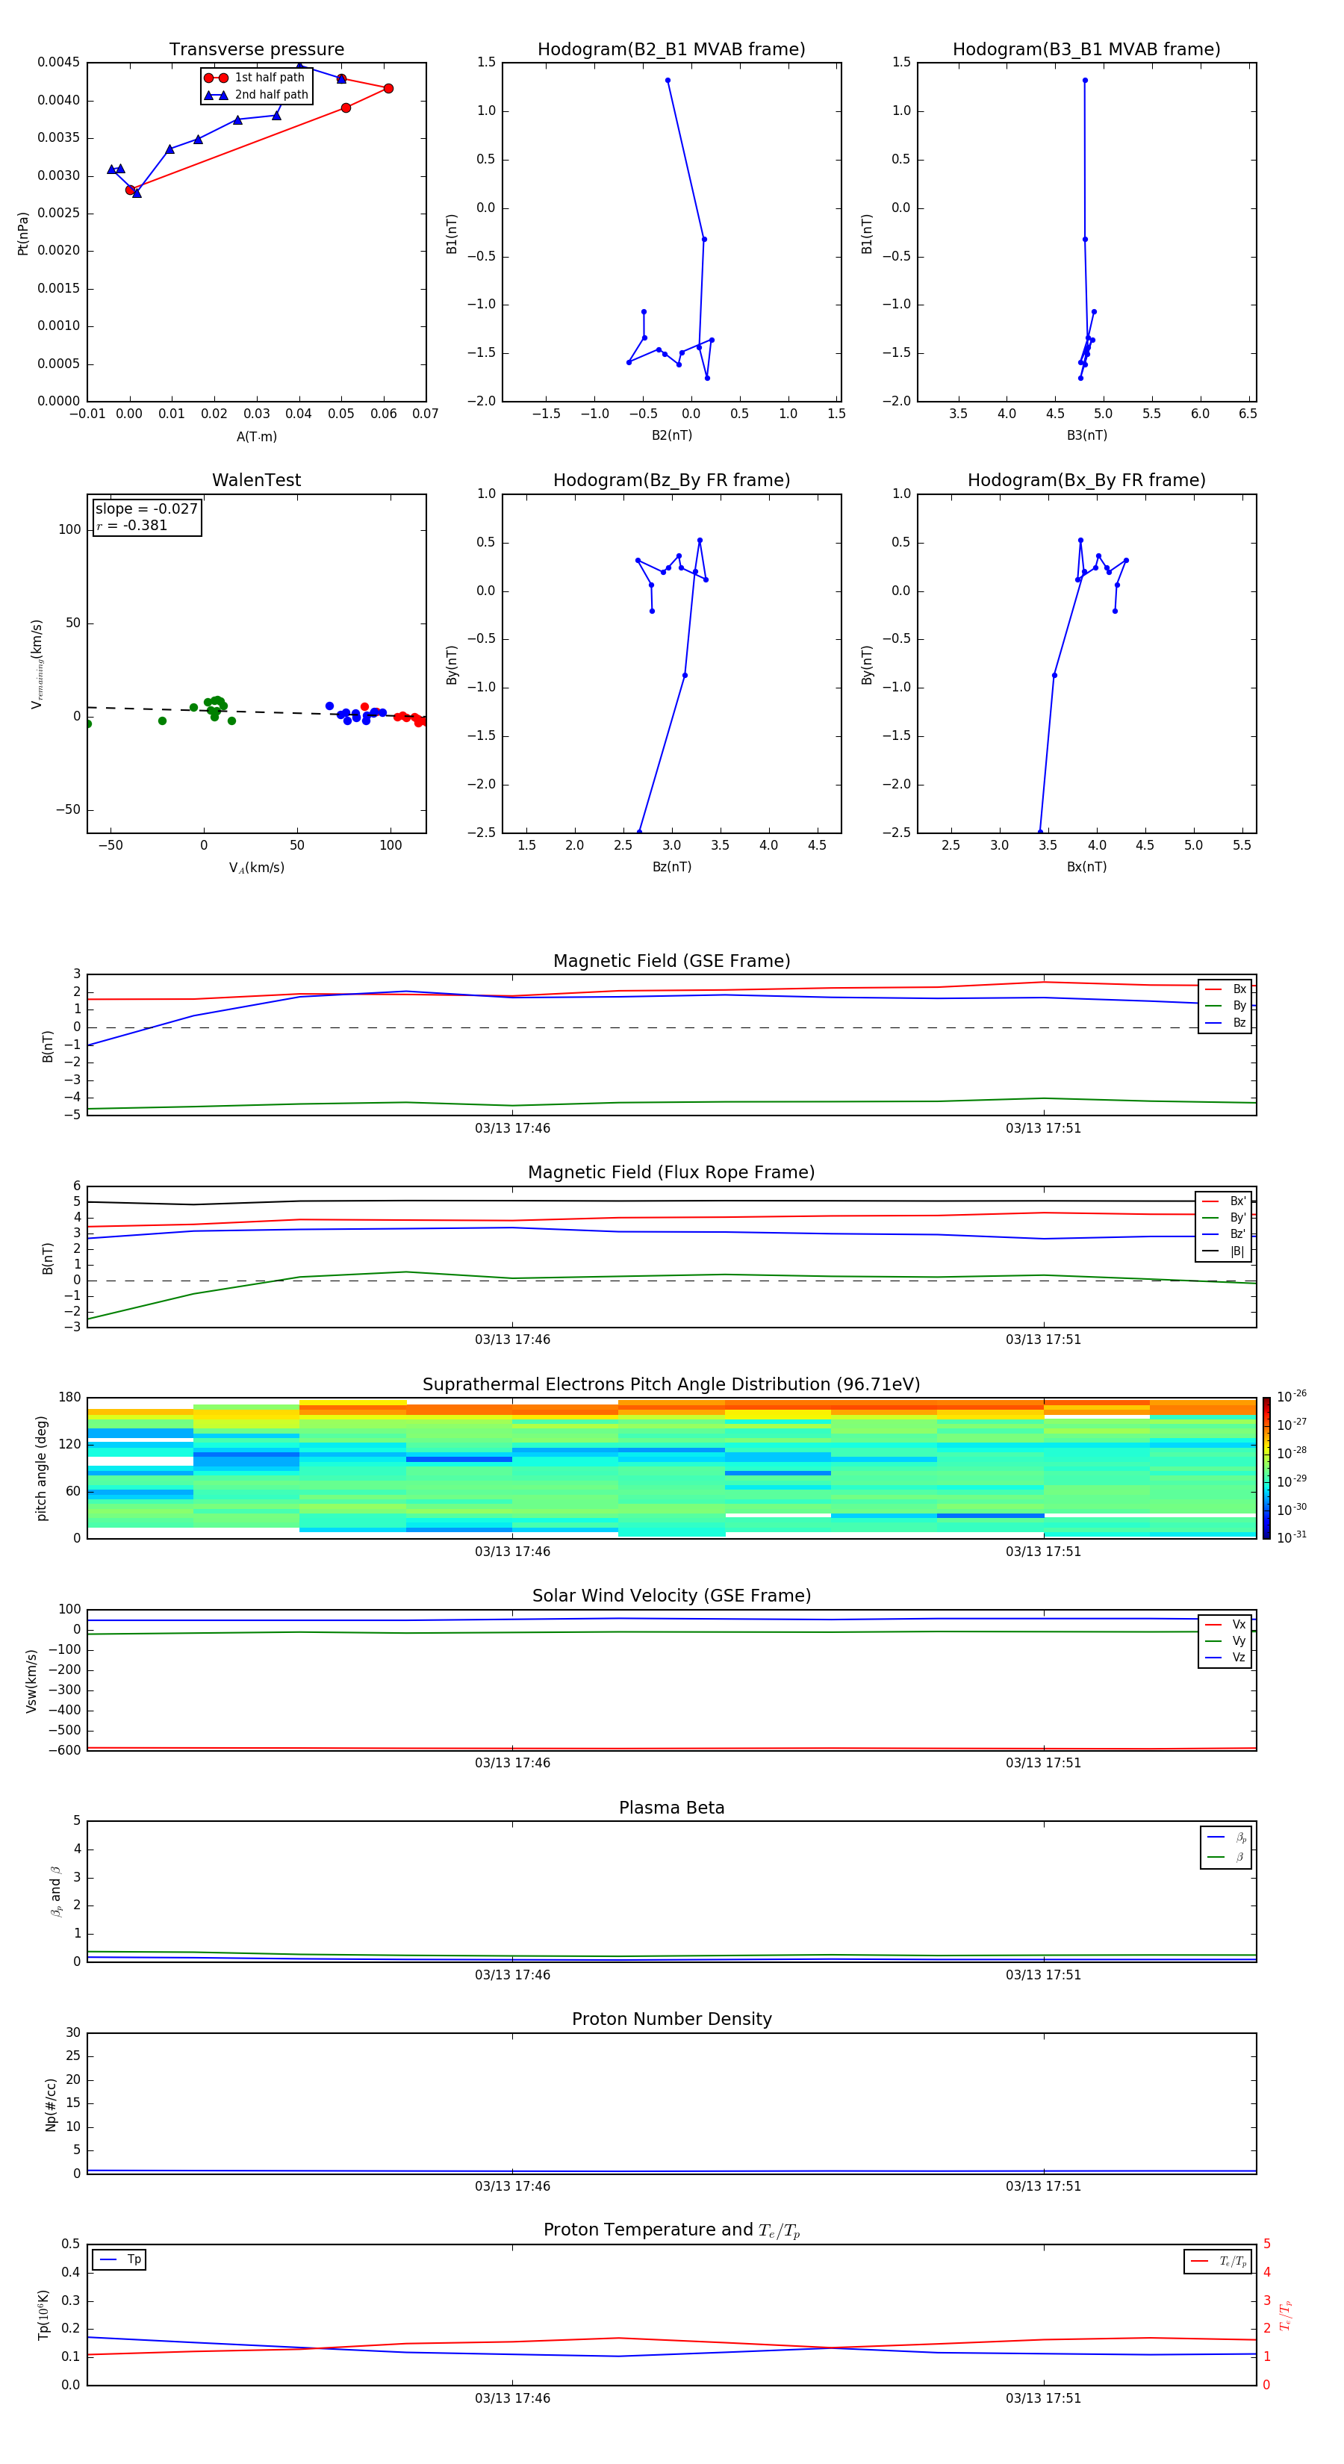The image size is (1344, 2464).
Task: Click the 'Magnetic Field (Flux Rope Frame)' title
Action: [x=671, y=1173]
